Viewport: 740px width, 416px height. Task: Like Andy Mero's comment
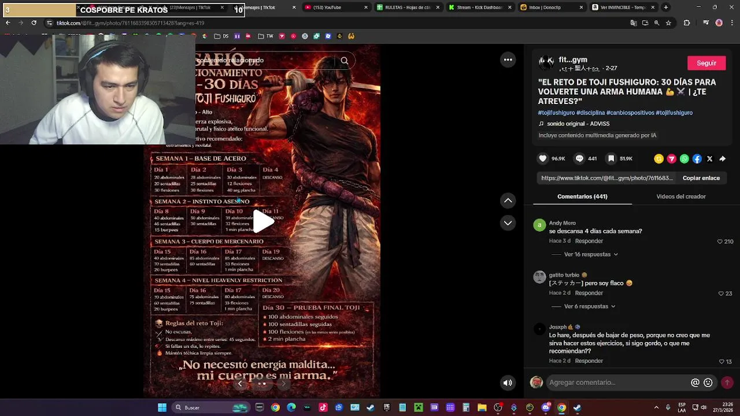pos(720,242)
